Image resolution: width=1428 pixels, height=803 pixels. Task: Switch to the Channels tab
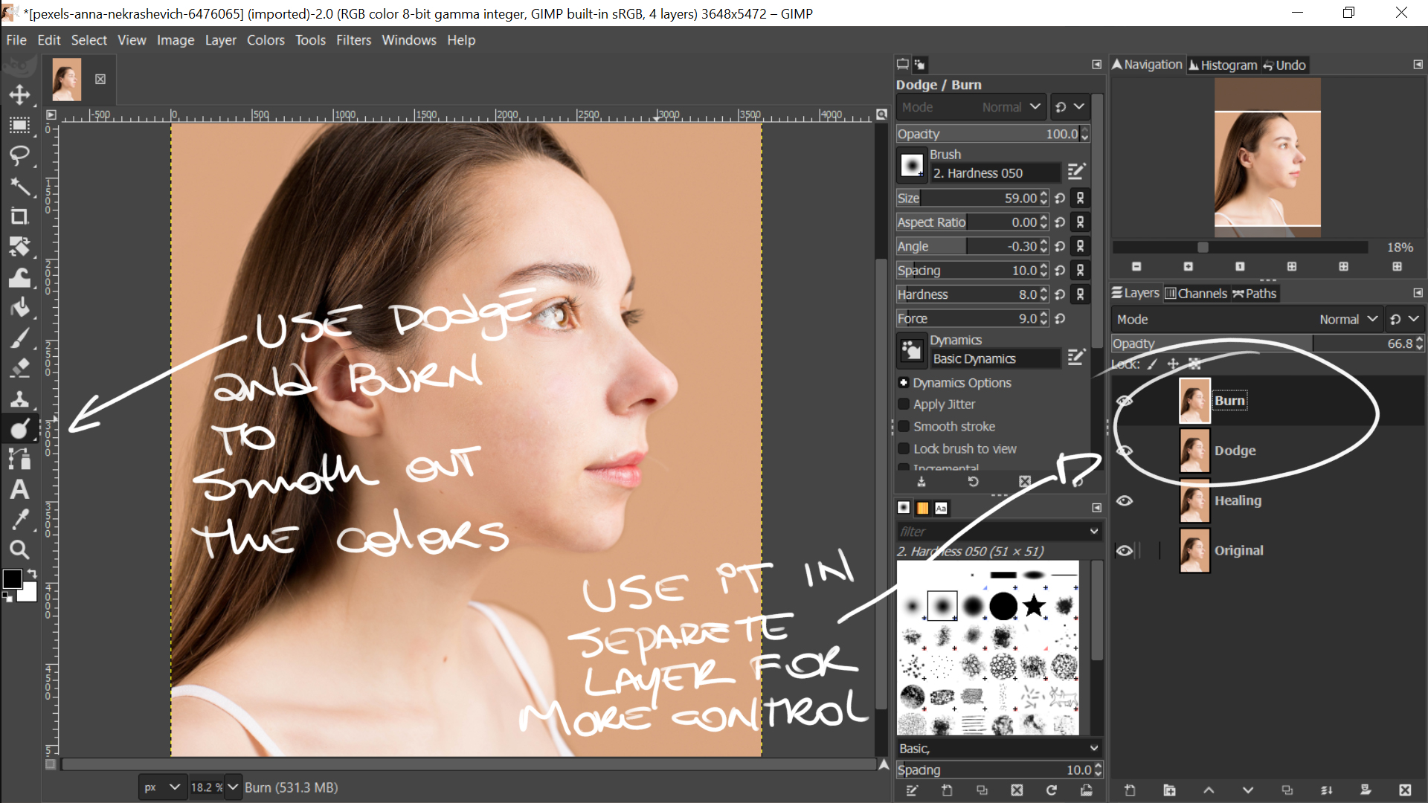click(1196, 293)
